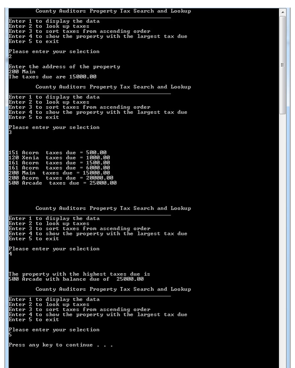Click 'Enter the address of the property' prompt
The image size is (295, 368).
pos(64,67)
